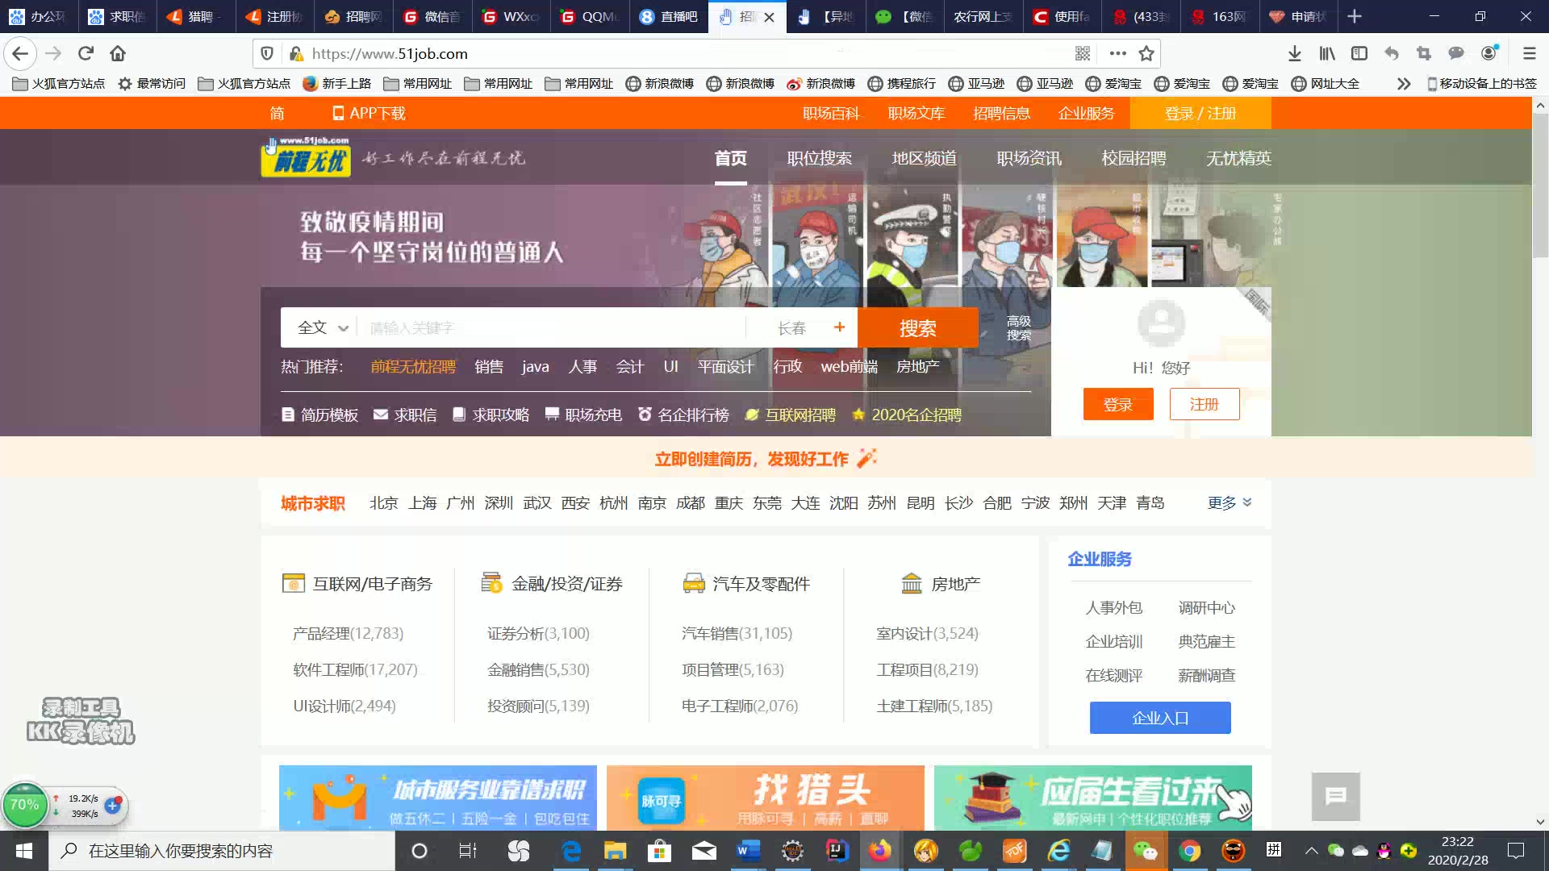Open the 高级搜索 link
The image size is (1549, 871).
(1018, 327)
